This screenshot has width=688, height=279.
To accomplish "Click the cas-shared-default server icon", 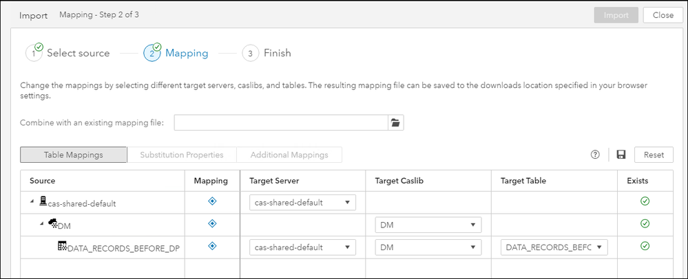I will (43, 201).
